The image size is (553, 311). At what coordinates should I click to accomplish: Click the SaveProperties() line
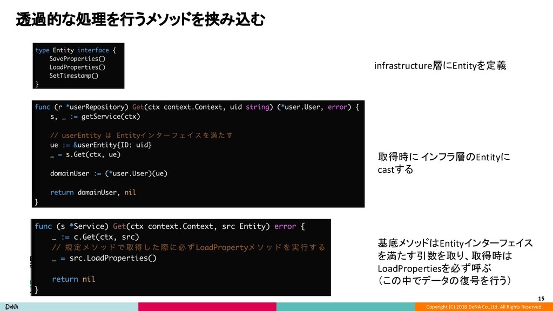click(x=77, y=58)
